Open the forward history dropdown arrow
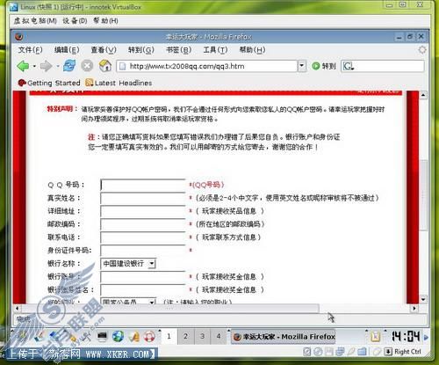This screenshot has height=365, width=439. pyautogui.click(x=58, y=67)
